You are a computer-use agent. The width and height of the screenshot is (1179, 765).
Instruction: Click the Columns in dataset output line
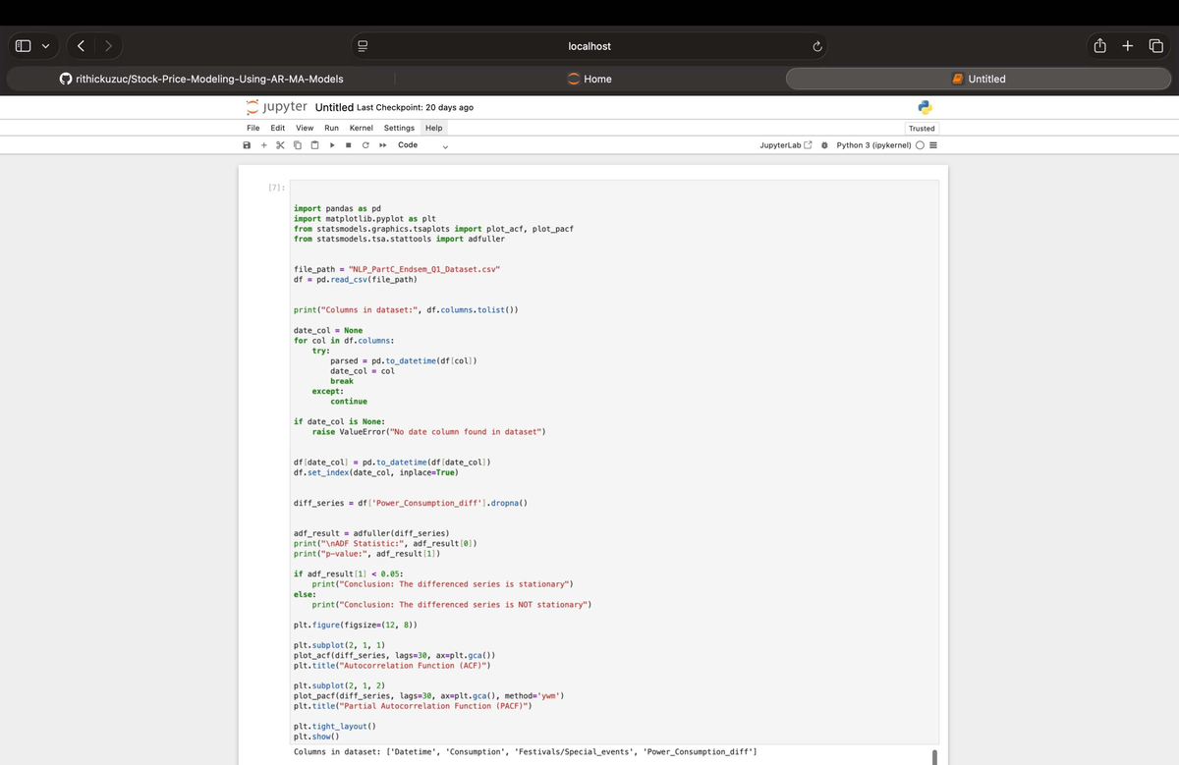[526, 751]
